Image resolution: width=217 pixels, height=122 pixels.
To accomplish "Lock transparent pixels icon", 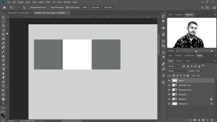I will coord(174,76).
